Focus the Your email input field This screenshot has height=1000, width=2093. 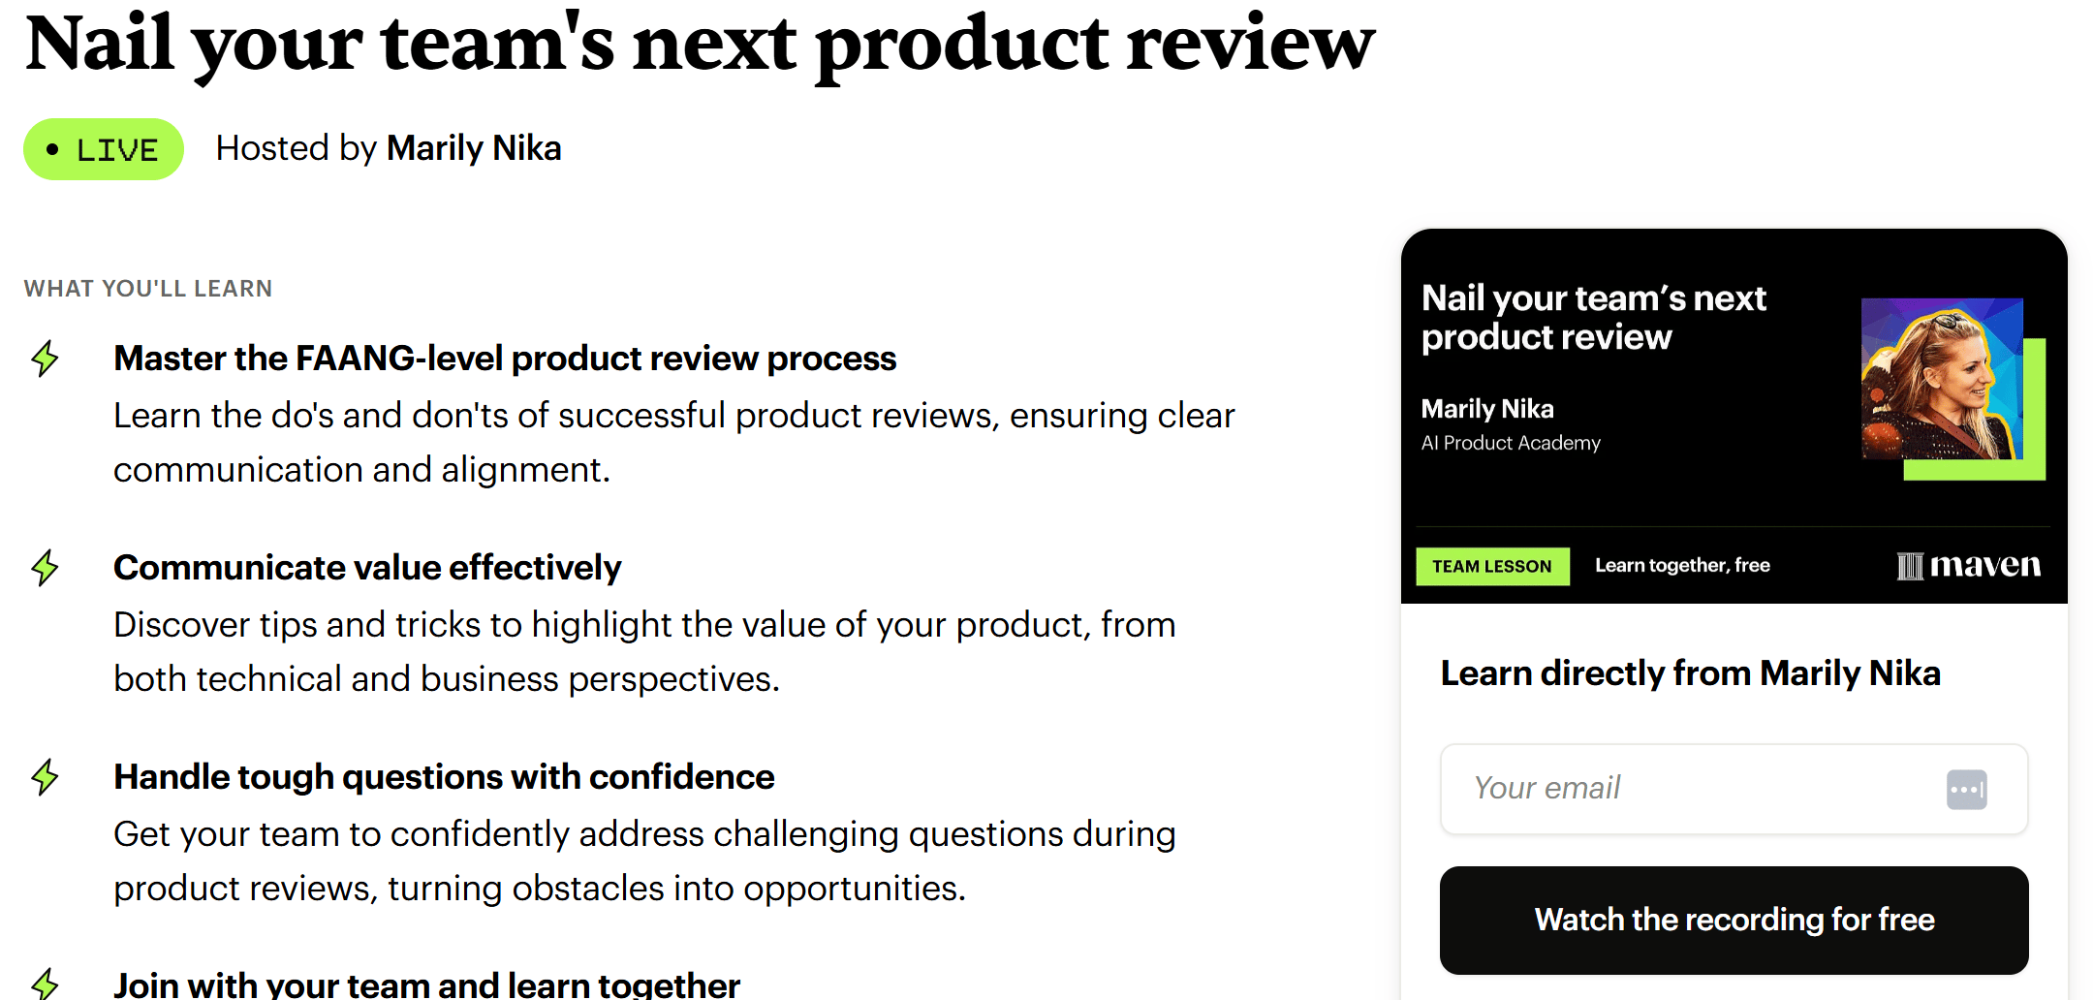(x=1734, y=789)
